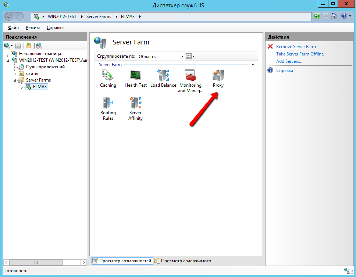356x277 pixels.
Task: Click the Help icon in top toolbar
Action: pyautogui.click(x=343, y=16)
